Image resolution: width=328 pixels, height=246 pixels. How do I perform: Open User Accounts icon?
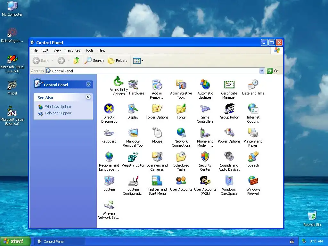181,184
